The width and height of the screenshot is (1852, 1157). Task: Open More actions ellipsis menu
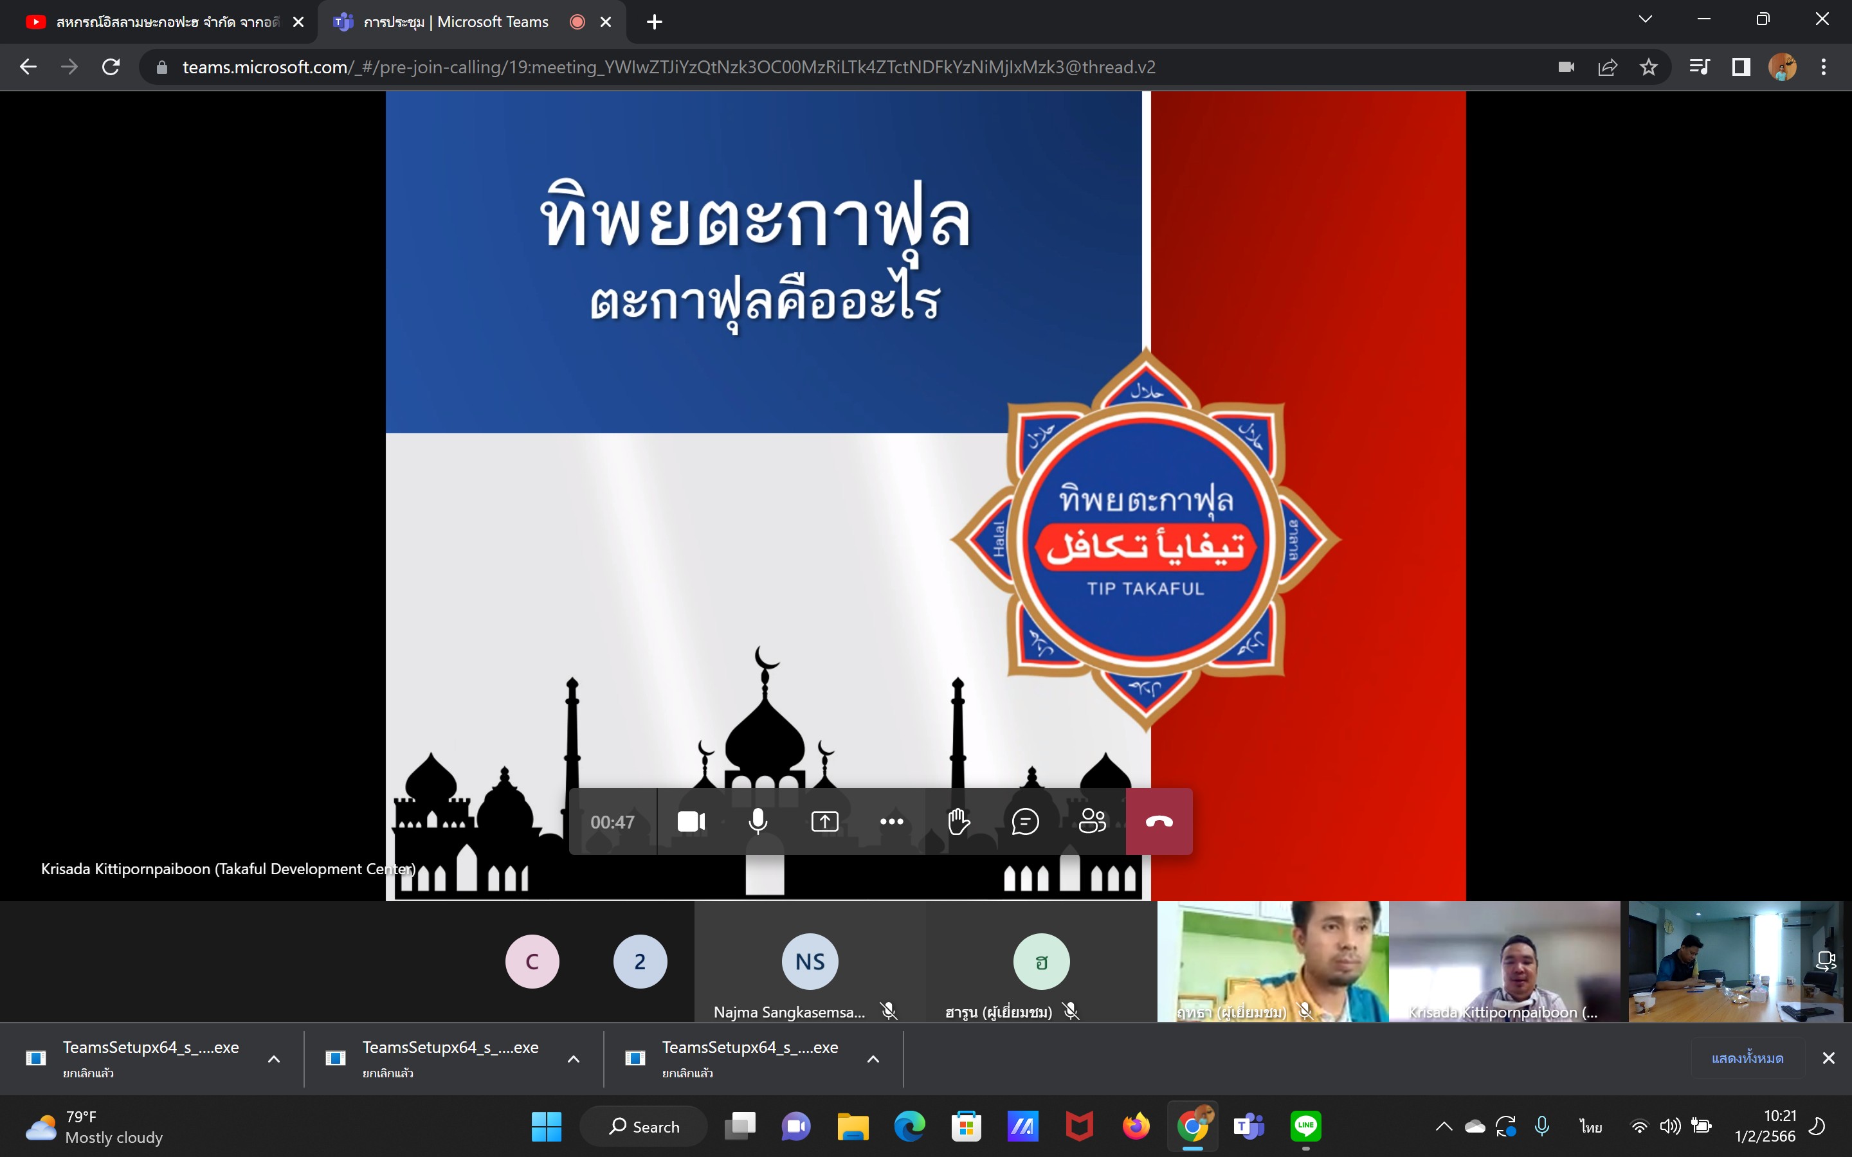[x=891, y=822]
